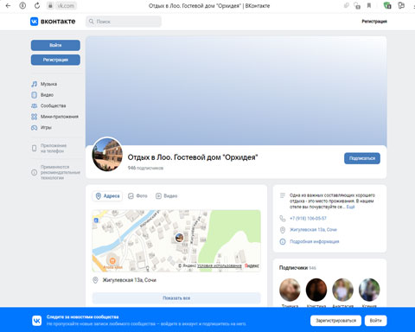Click the vk.com address field
This screenshot has height=332, width=415.
point(66,5)
